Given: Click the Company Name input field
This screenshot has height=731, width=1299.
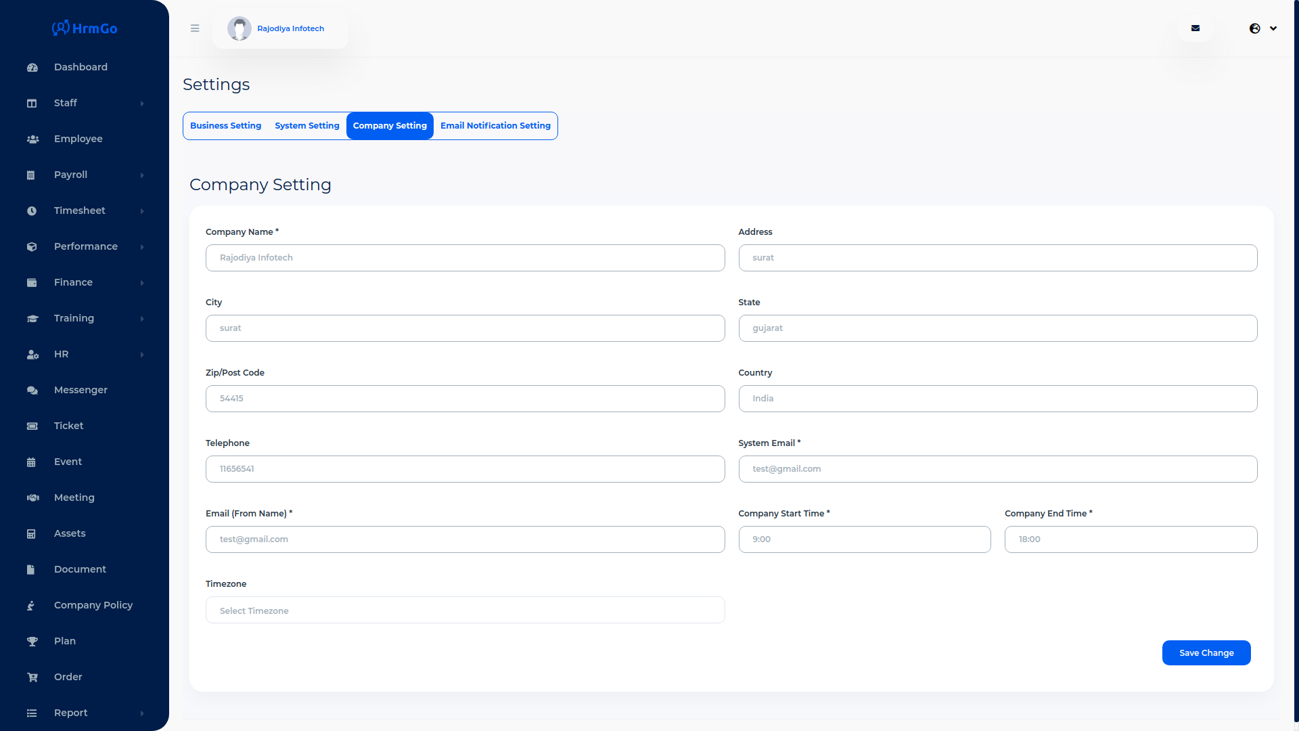Looking at the screenshot, I should (465, 258).
